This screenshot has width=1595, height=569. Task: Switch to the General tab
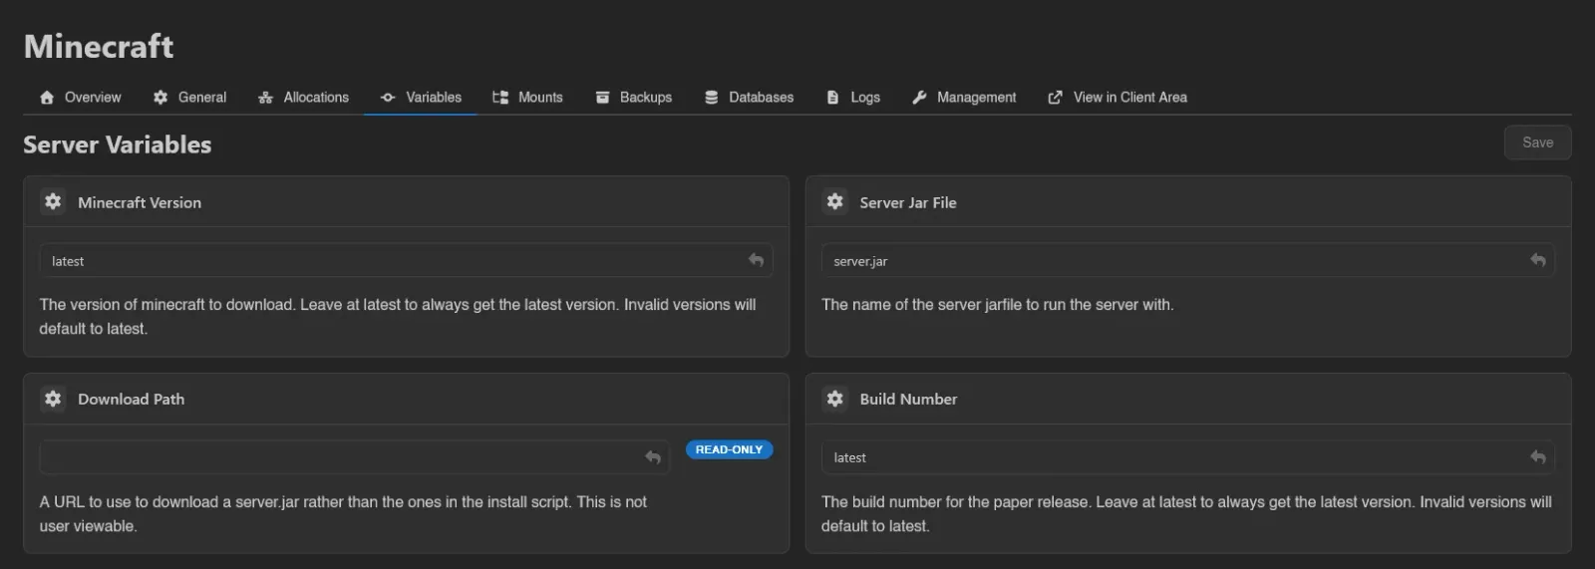tap(189, 98)
